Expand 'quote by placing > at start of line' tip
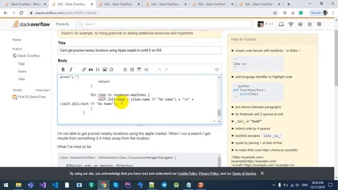Image resolution: width=338 pixels, height=190 pixels. coord(257,143)
